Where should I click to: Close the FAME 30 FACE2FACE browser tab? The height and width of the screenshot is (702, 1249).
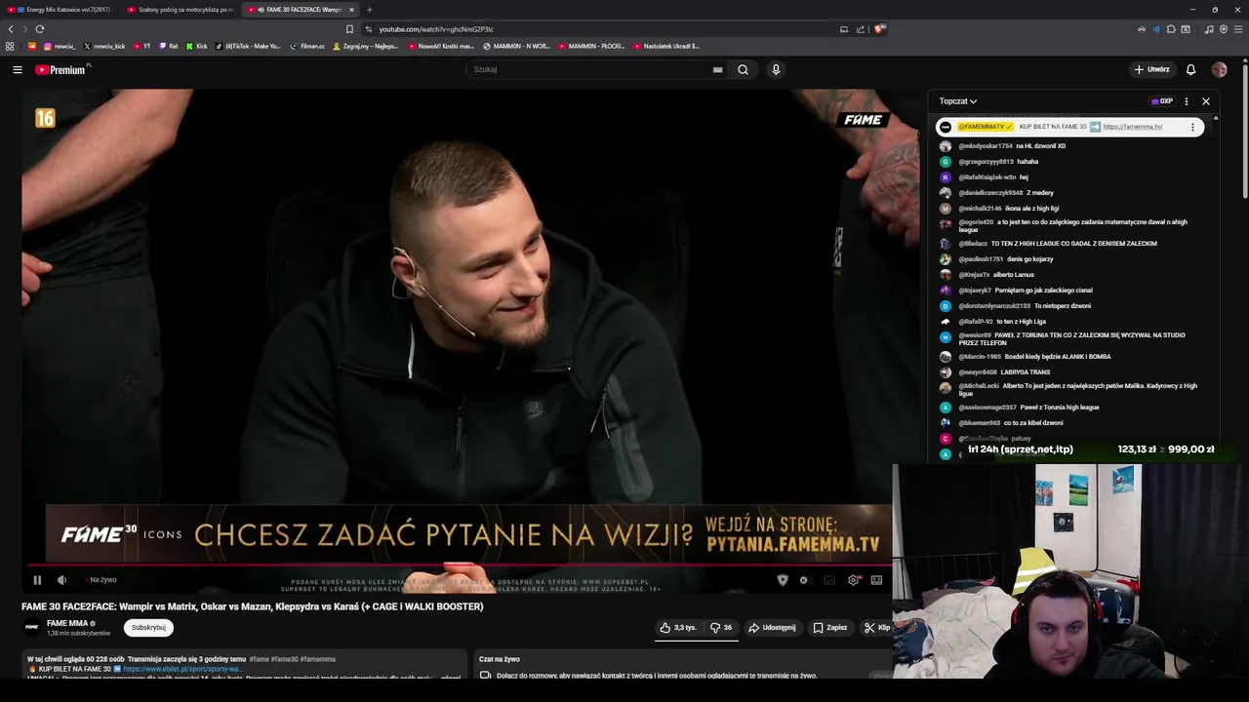click(351, 10)
